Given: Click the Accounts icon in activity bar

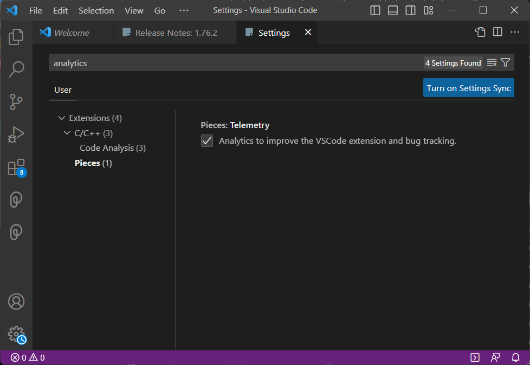Looking at the screenshot, I should [16, 301].
